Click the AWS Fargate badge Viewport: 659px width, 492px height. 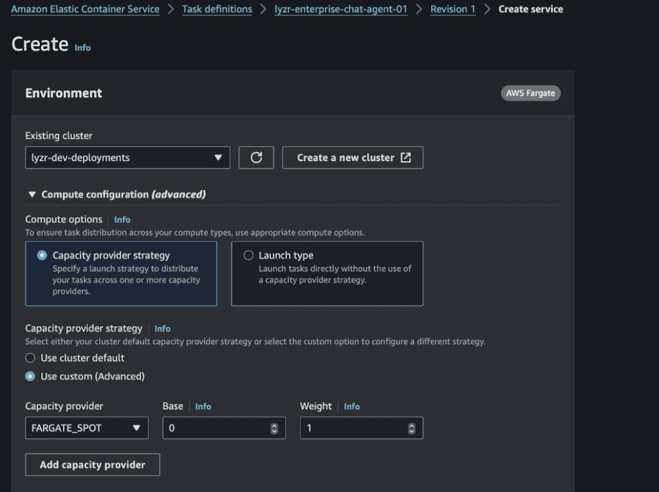tap(530, 93)
